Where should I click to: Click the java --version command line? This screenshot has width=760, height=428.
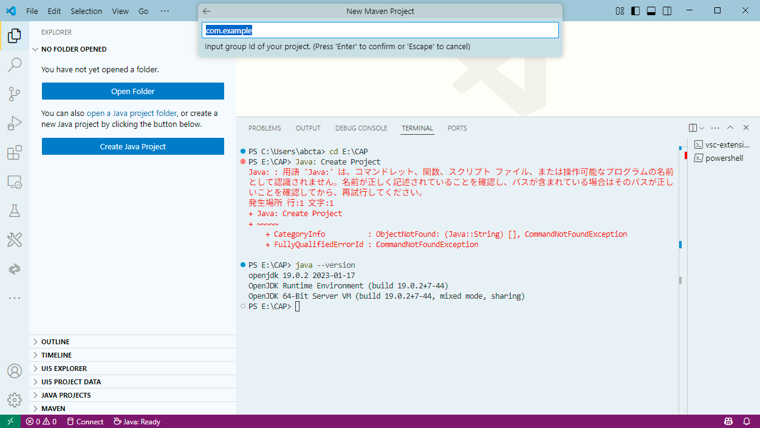click(302, 265)
